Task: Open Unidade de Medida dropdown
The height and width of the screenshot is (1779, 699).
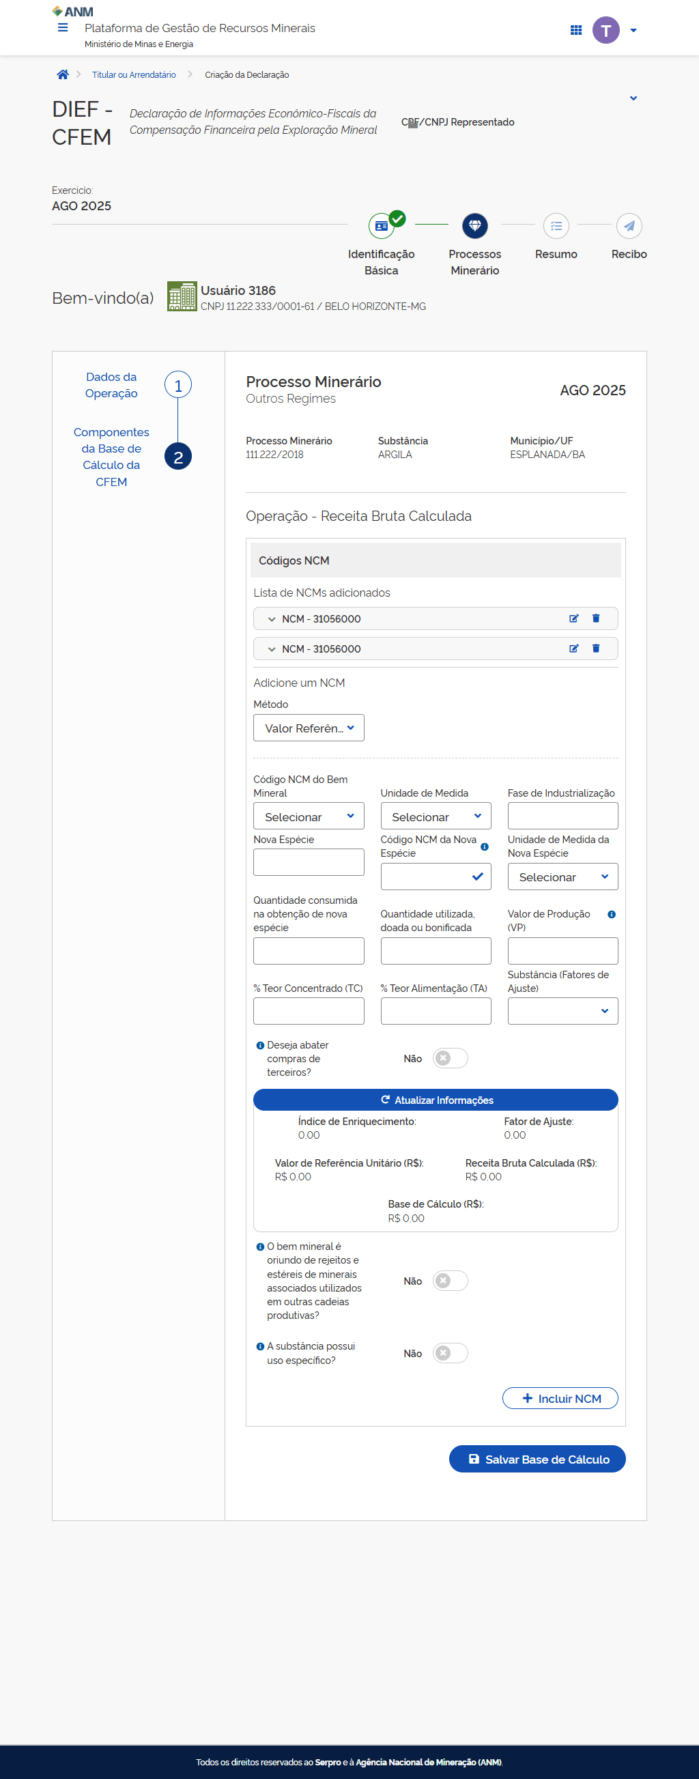Action: pos(435,816)
